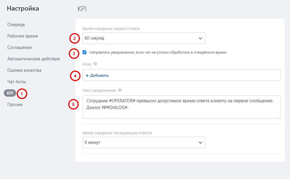Click the plus icon next to Добавить

87,75
